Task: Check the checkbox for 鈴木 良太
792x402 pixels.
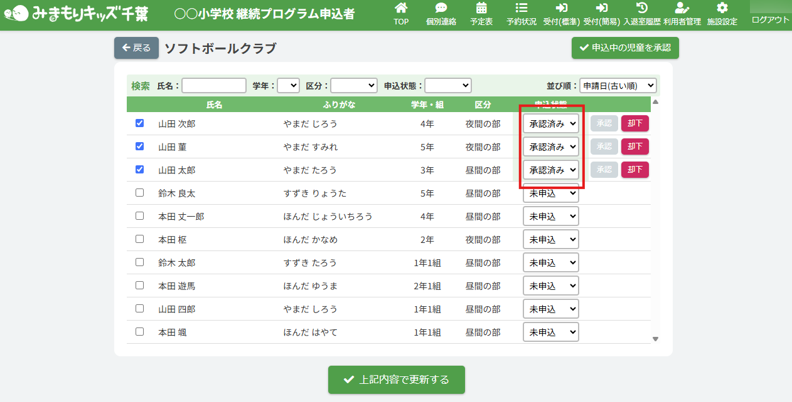Action: [x=140, y=193]
